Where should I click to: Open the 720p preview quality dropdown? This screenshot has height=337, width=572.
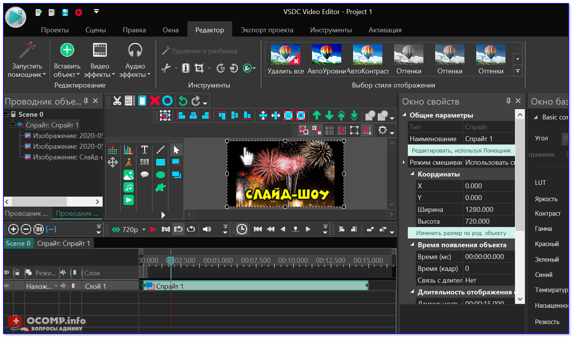click(144, 230)
